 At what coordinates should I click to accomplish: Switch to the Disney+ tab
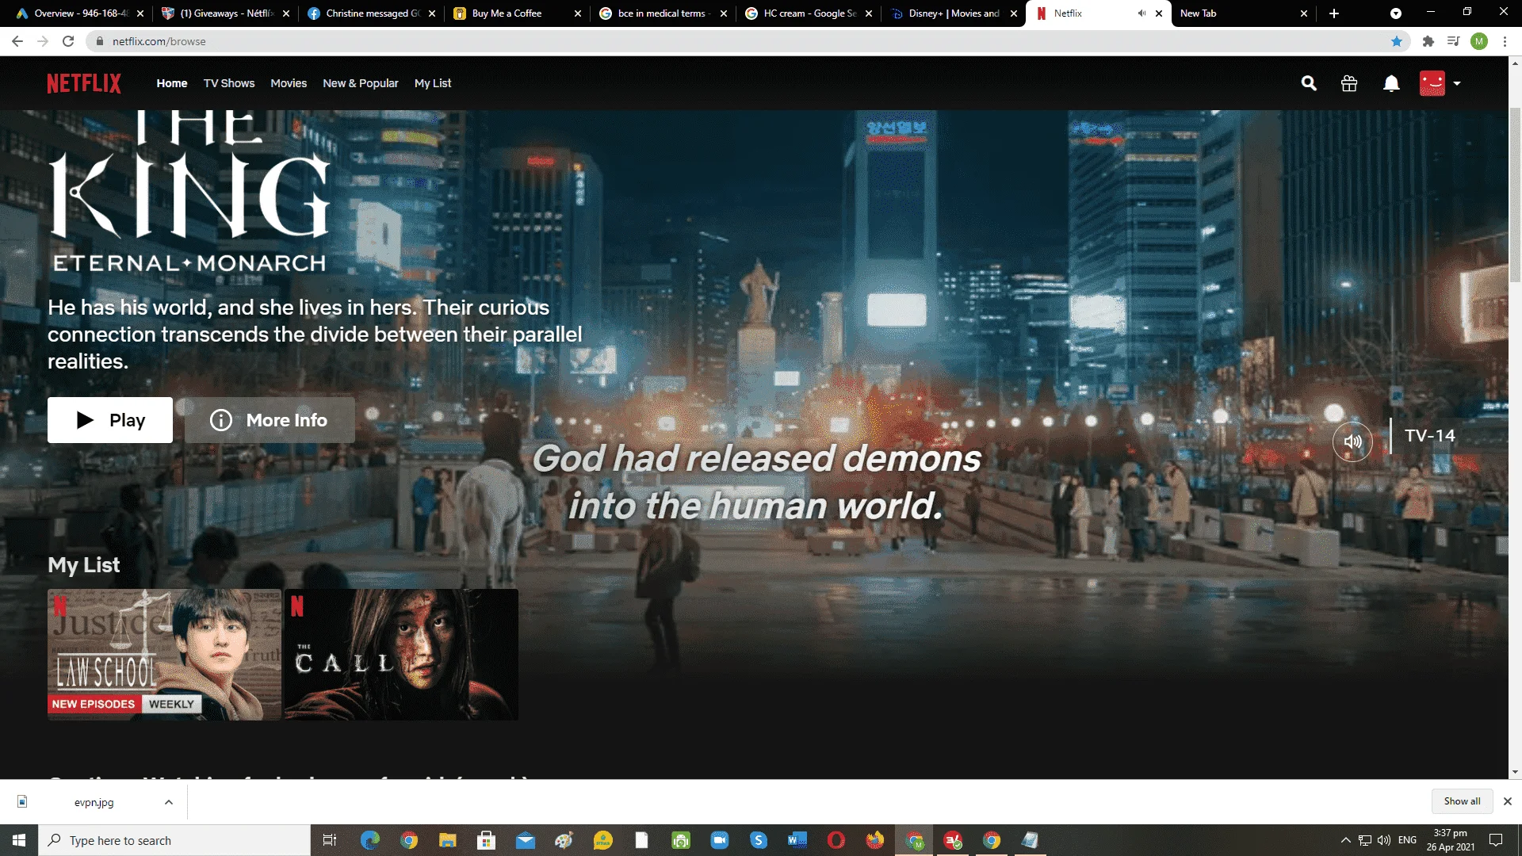[952, 13]
